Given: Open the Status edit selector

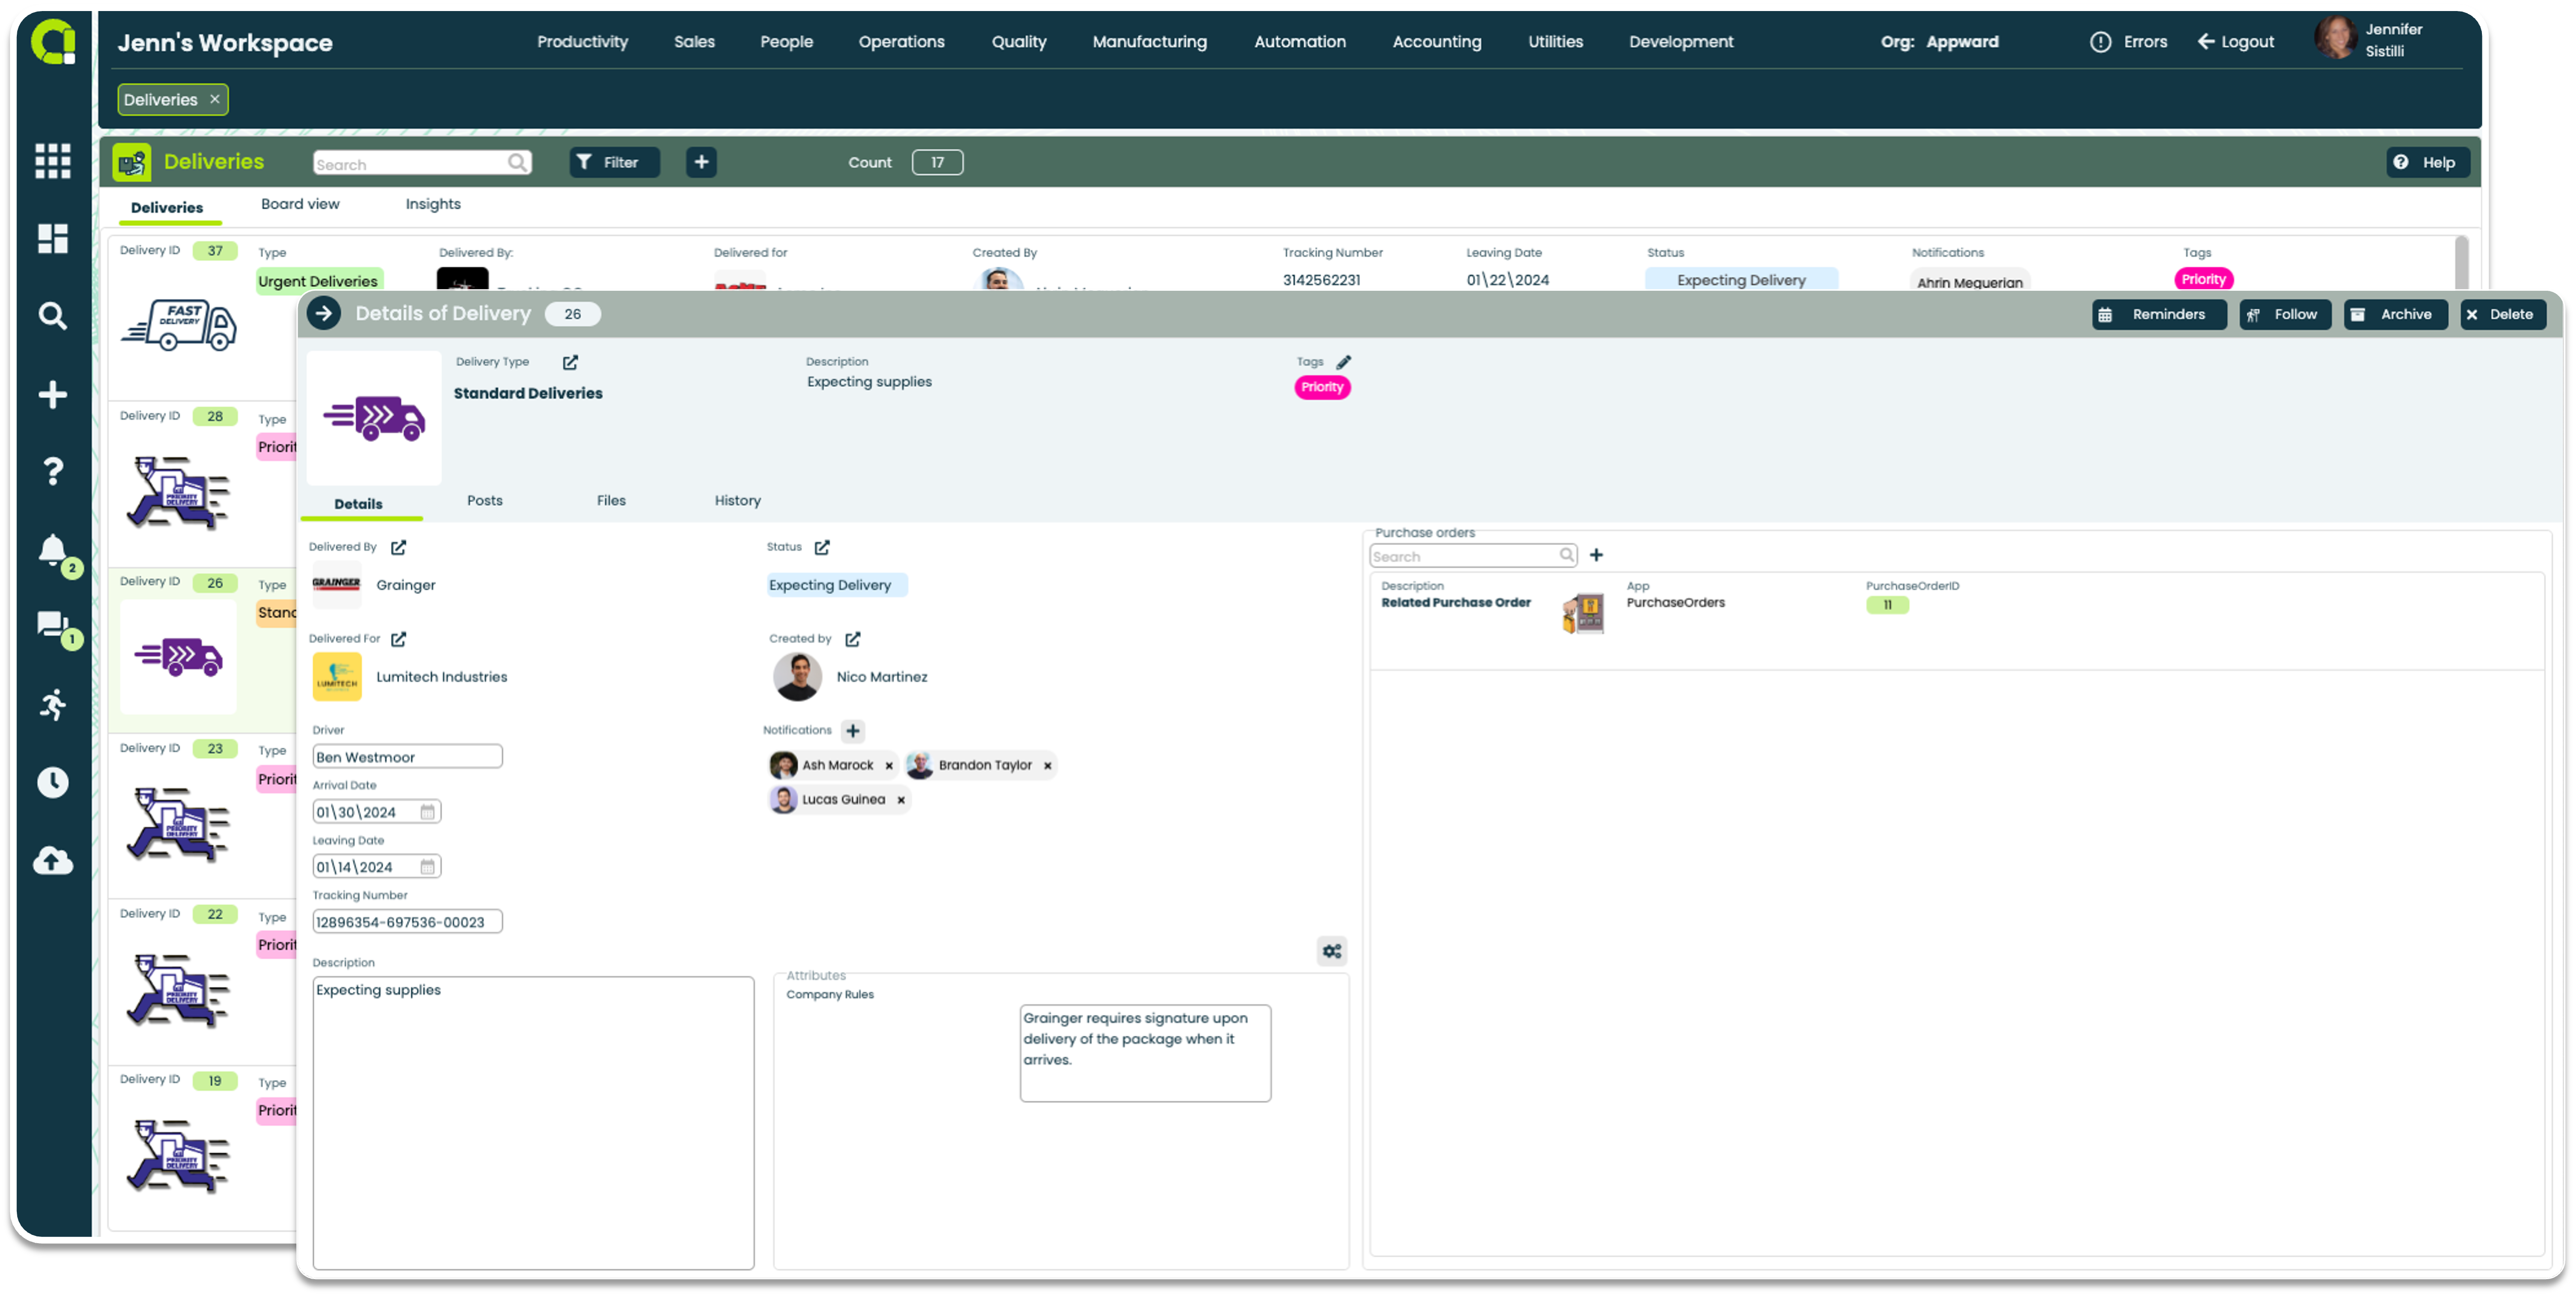Looking at the screenshot, I should coord(821,547).
